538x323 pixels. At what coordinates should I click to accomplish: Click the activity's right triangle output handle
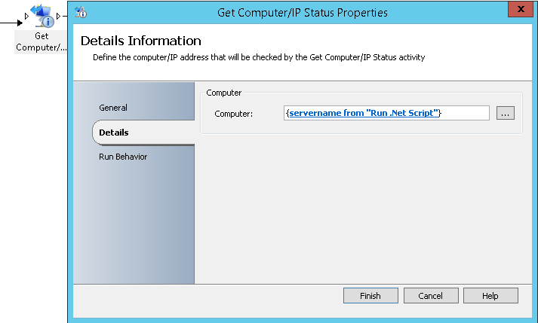click(58, 16)
